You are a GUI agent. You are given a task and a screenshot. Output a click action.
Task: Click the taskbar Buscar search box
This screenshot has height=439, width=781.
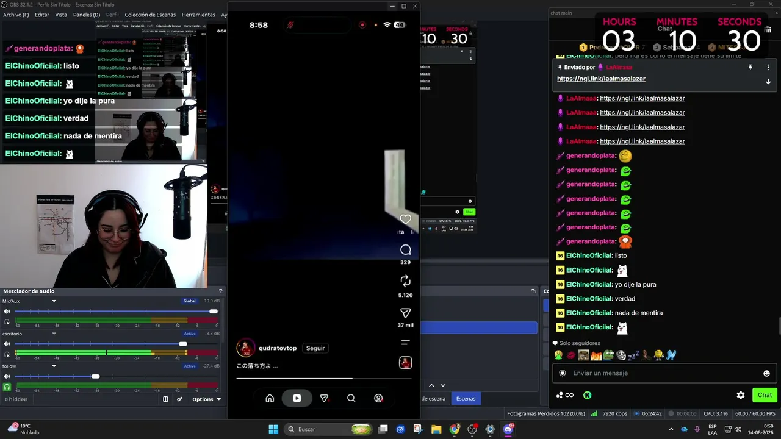(329, 429)
